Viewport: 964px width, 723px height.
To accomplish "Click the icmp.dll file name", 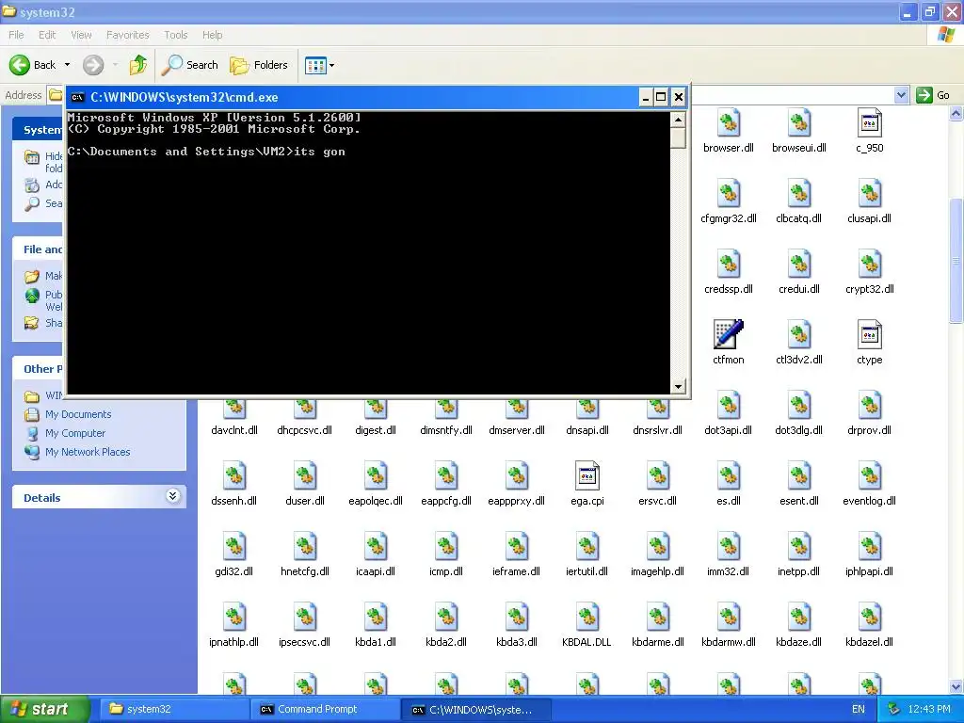I will coord(446,571).
